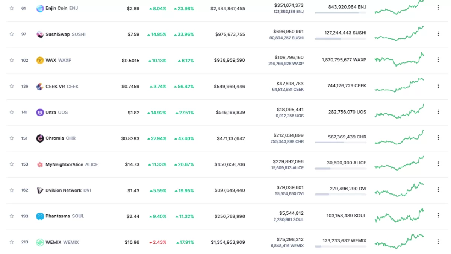The image size is (451, 254).
Task: Toggle the watchlist star for Dvision Network
Action: (12, 190)
